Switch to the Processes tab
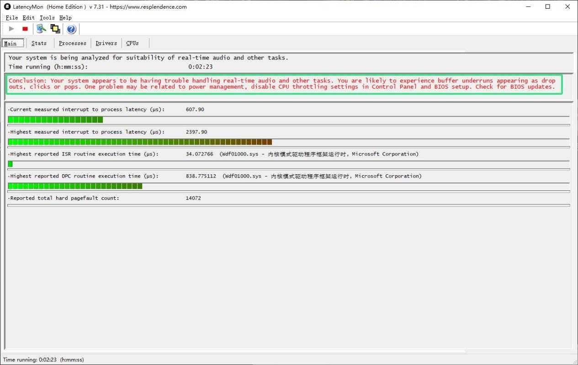 click(72, 43)
